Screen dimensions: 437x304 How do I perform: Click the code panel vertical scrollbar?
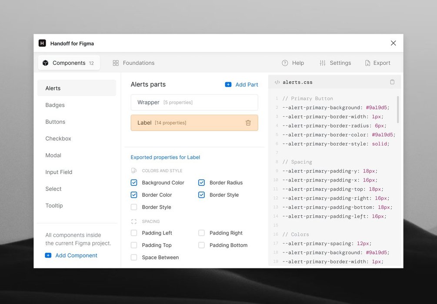point(398,109)
